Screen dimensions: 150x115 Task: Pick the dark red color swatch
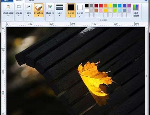(96, 6)
